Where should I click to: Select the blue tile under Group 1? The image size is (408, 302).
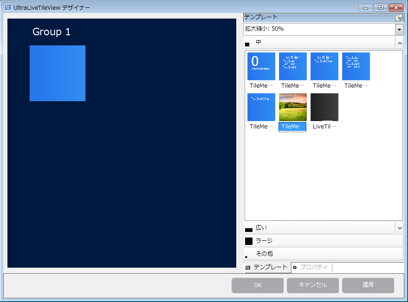point(57,73)
